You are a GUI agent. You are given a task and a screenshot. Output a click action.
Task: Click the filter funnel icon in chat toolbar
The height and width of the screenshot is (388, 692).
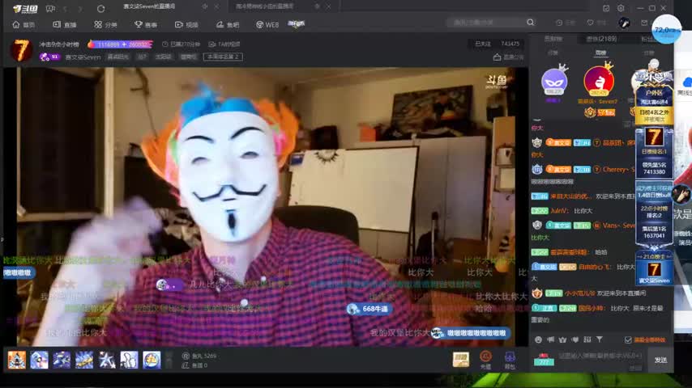600,339
